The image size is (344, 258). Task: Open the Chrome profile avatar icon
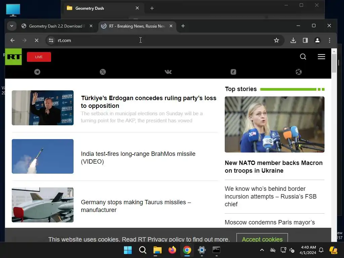click(317, 40)
